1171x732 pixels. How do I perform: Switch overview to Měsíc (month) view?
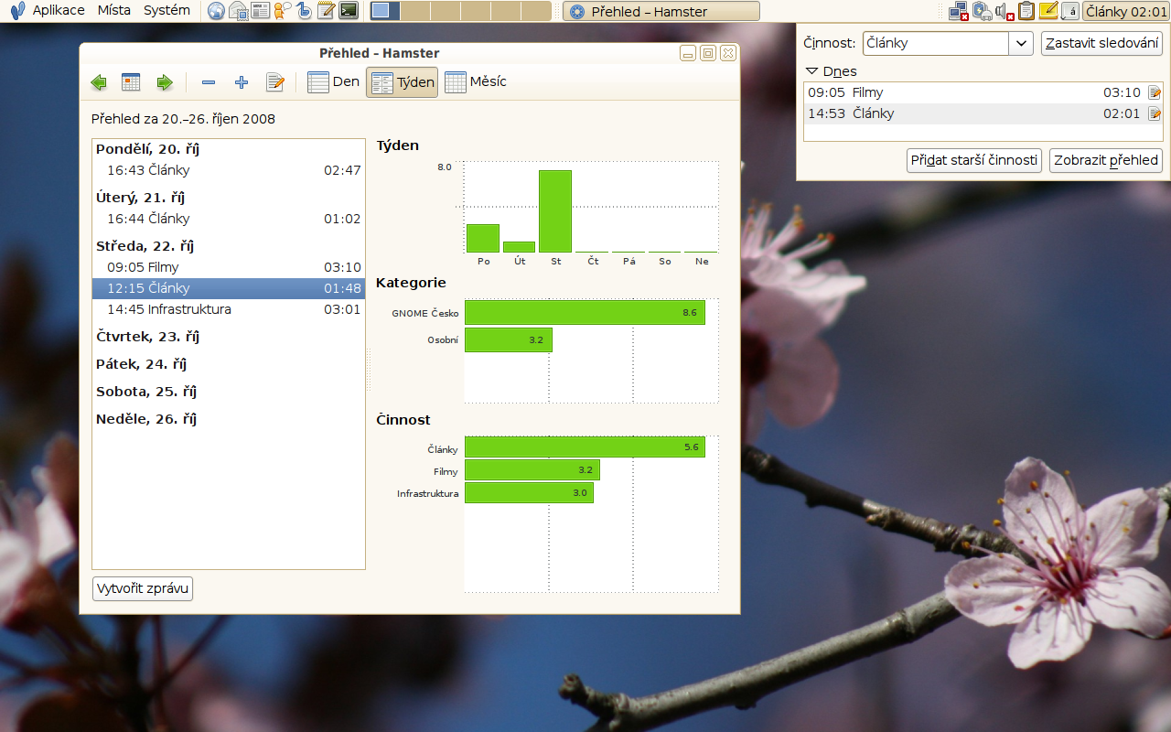point(476,82)
